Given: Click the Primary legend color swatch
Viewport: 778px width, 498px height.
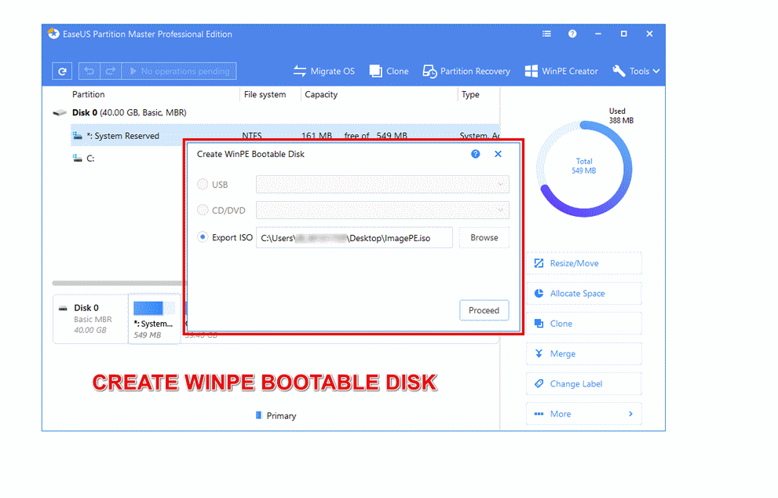Looking at the screenshot, I should [258, 415].
